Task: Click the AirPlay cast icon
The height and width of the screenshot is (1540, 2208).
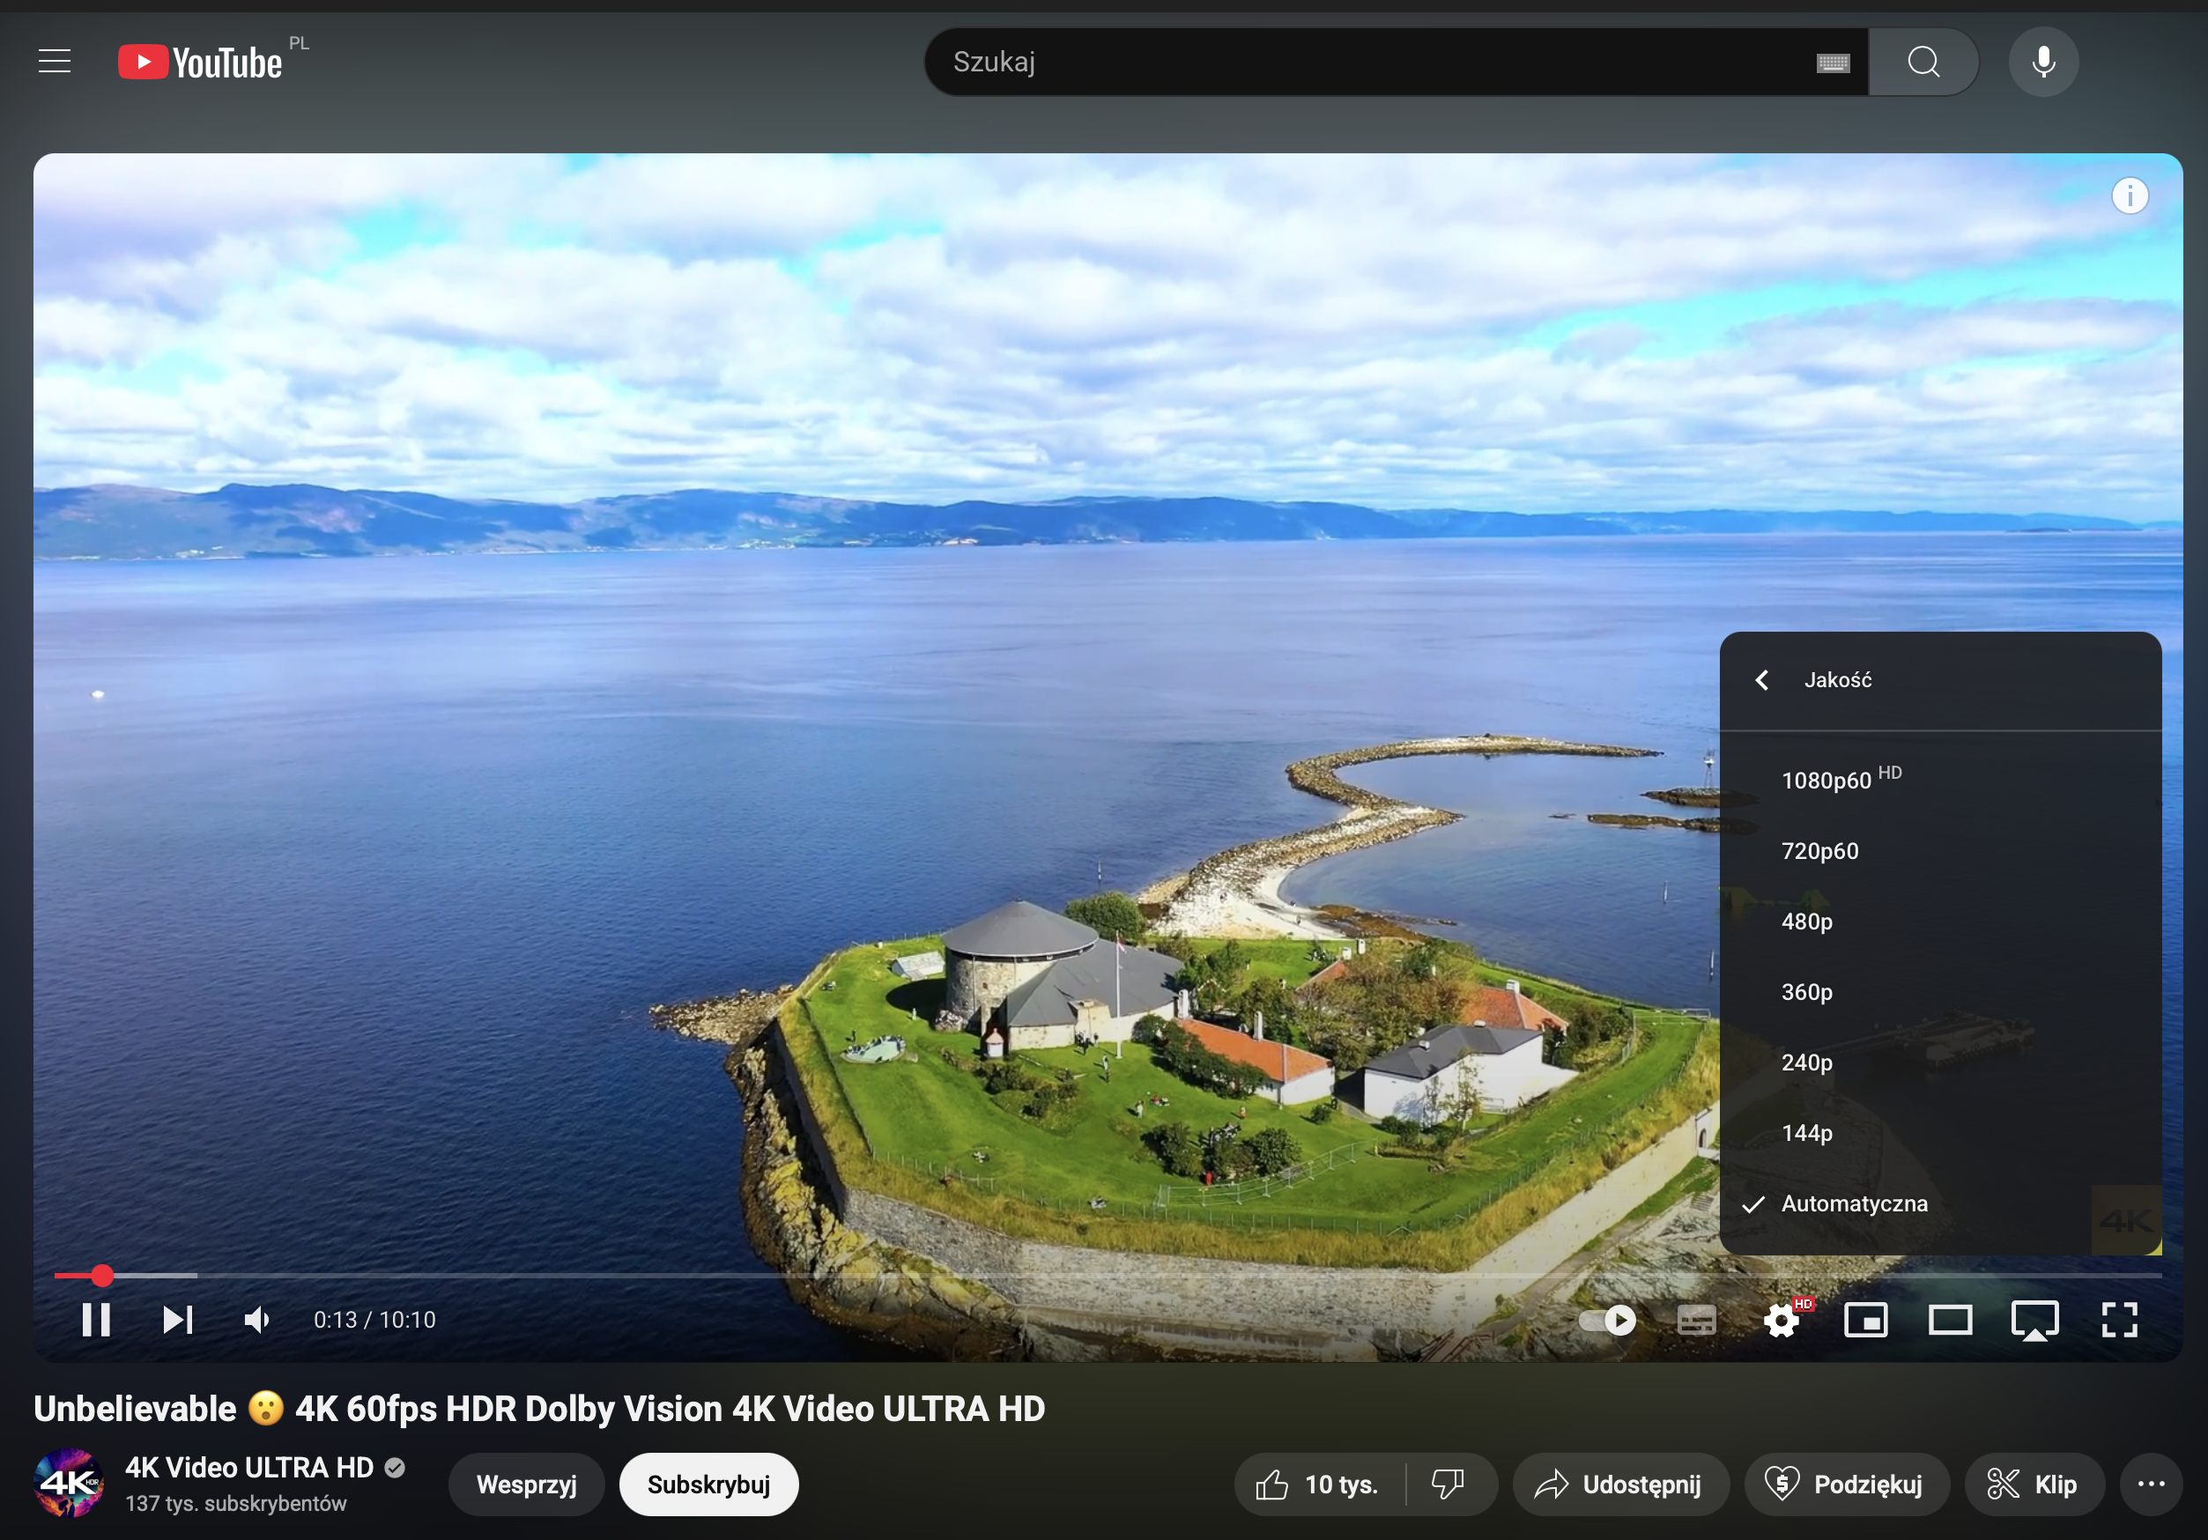Action: (2034, 1319)
